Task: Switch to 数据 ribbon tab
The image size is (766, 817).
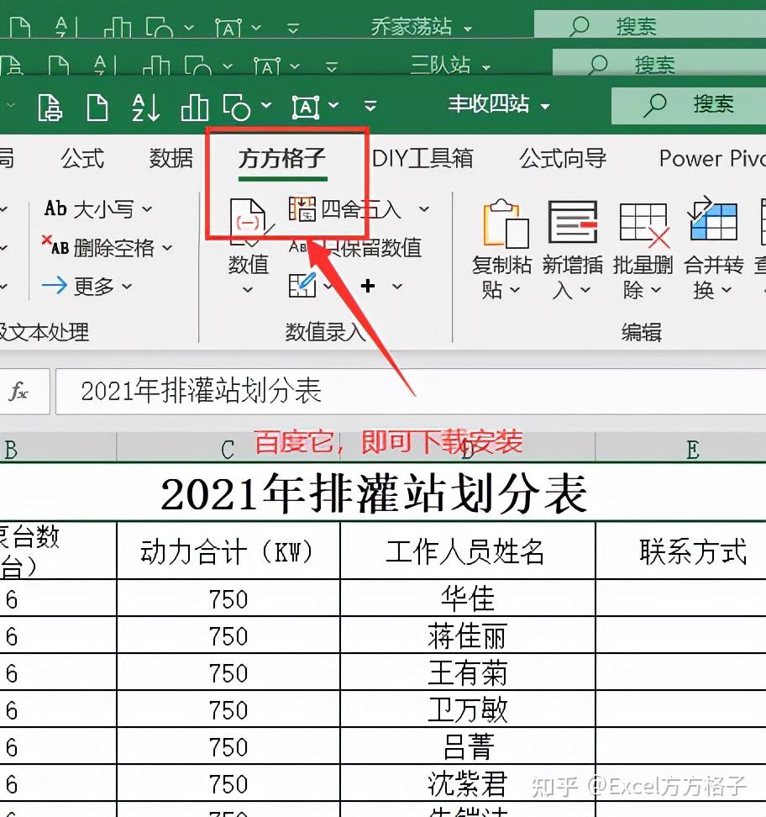Action: click(171, 158)
